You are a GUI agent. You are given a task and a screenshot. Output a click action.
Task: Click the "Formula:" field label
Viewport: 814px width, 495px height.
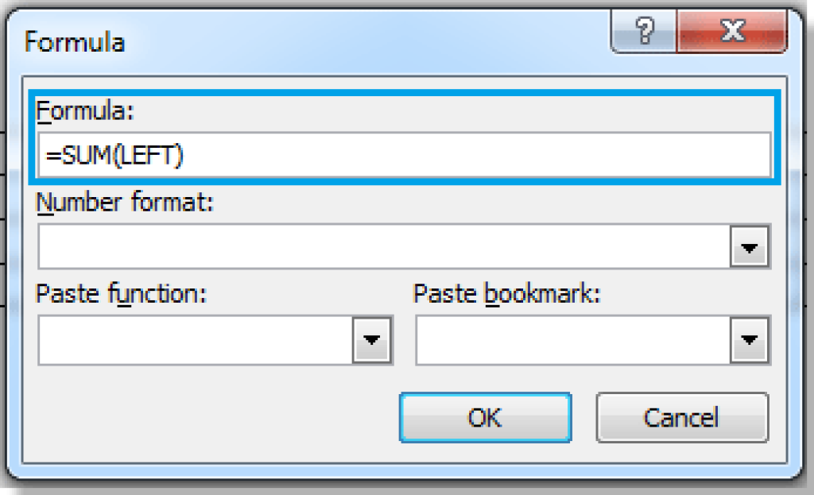pyautogui.click(x=86, y=112)
